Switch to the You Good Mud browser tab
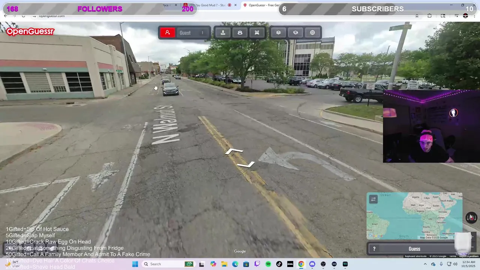Screen dimensions: 480x270 point(210,5)
